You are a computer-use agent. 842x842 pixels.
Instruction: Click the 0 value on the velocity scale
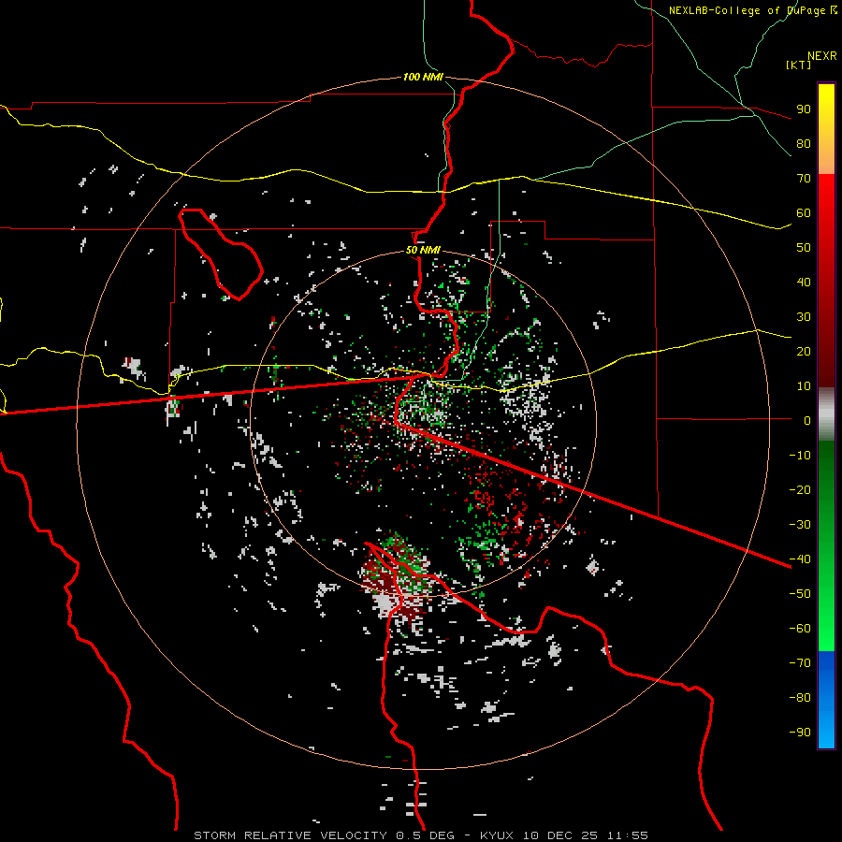(807, 420)
